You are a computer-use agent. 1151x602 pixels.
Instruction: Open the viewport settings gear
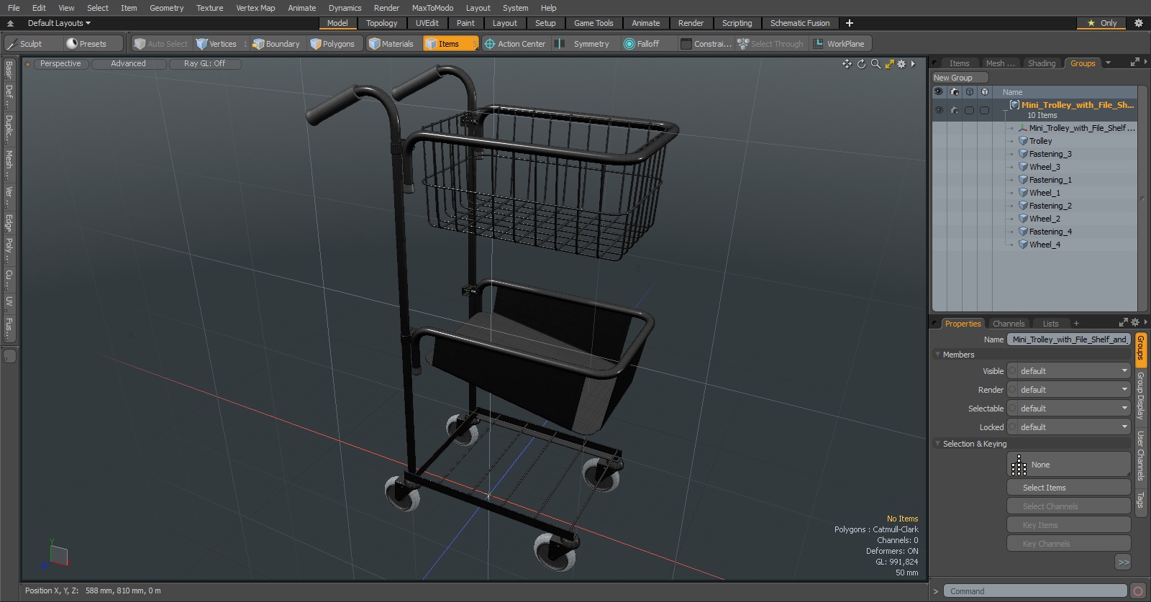click(x=901, y=64)
